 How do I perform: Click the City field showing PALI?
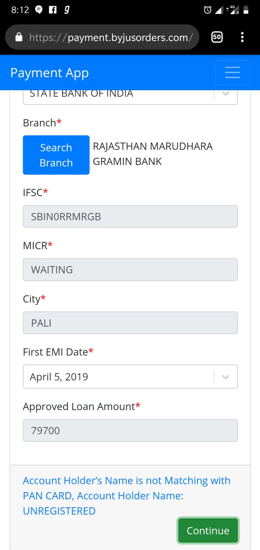coord(130,323)
